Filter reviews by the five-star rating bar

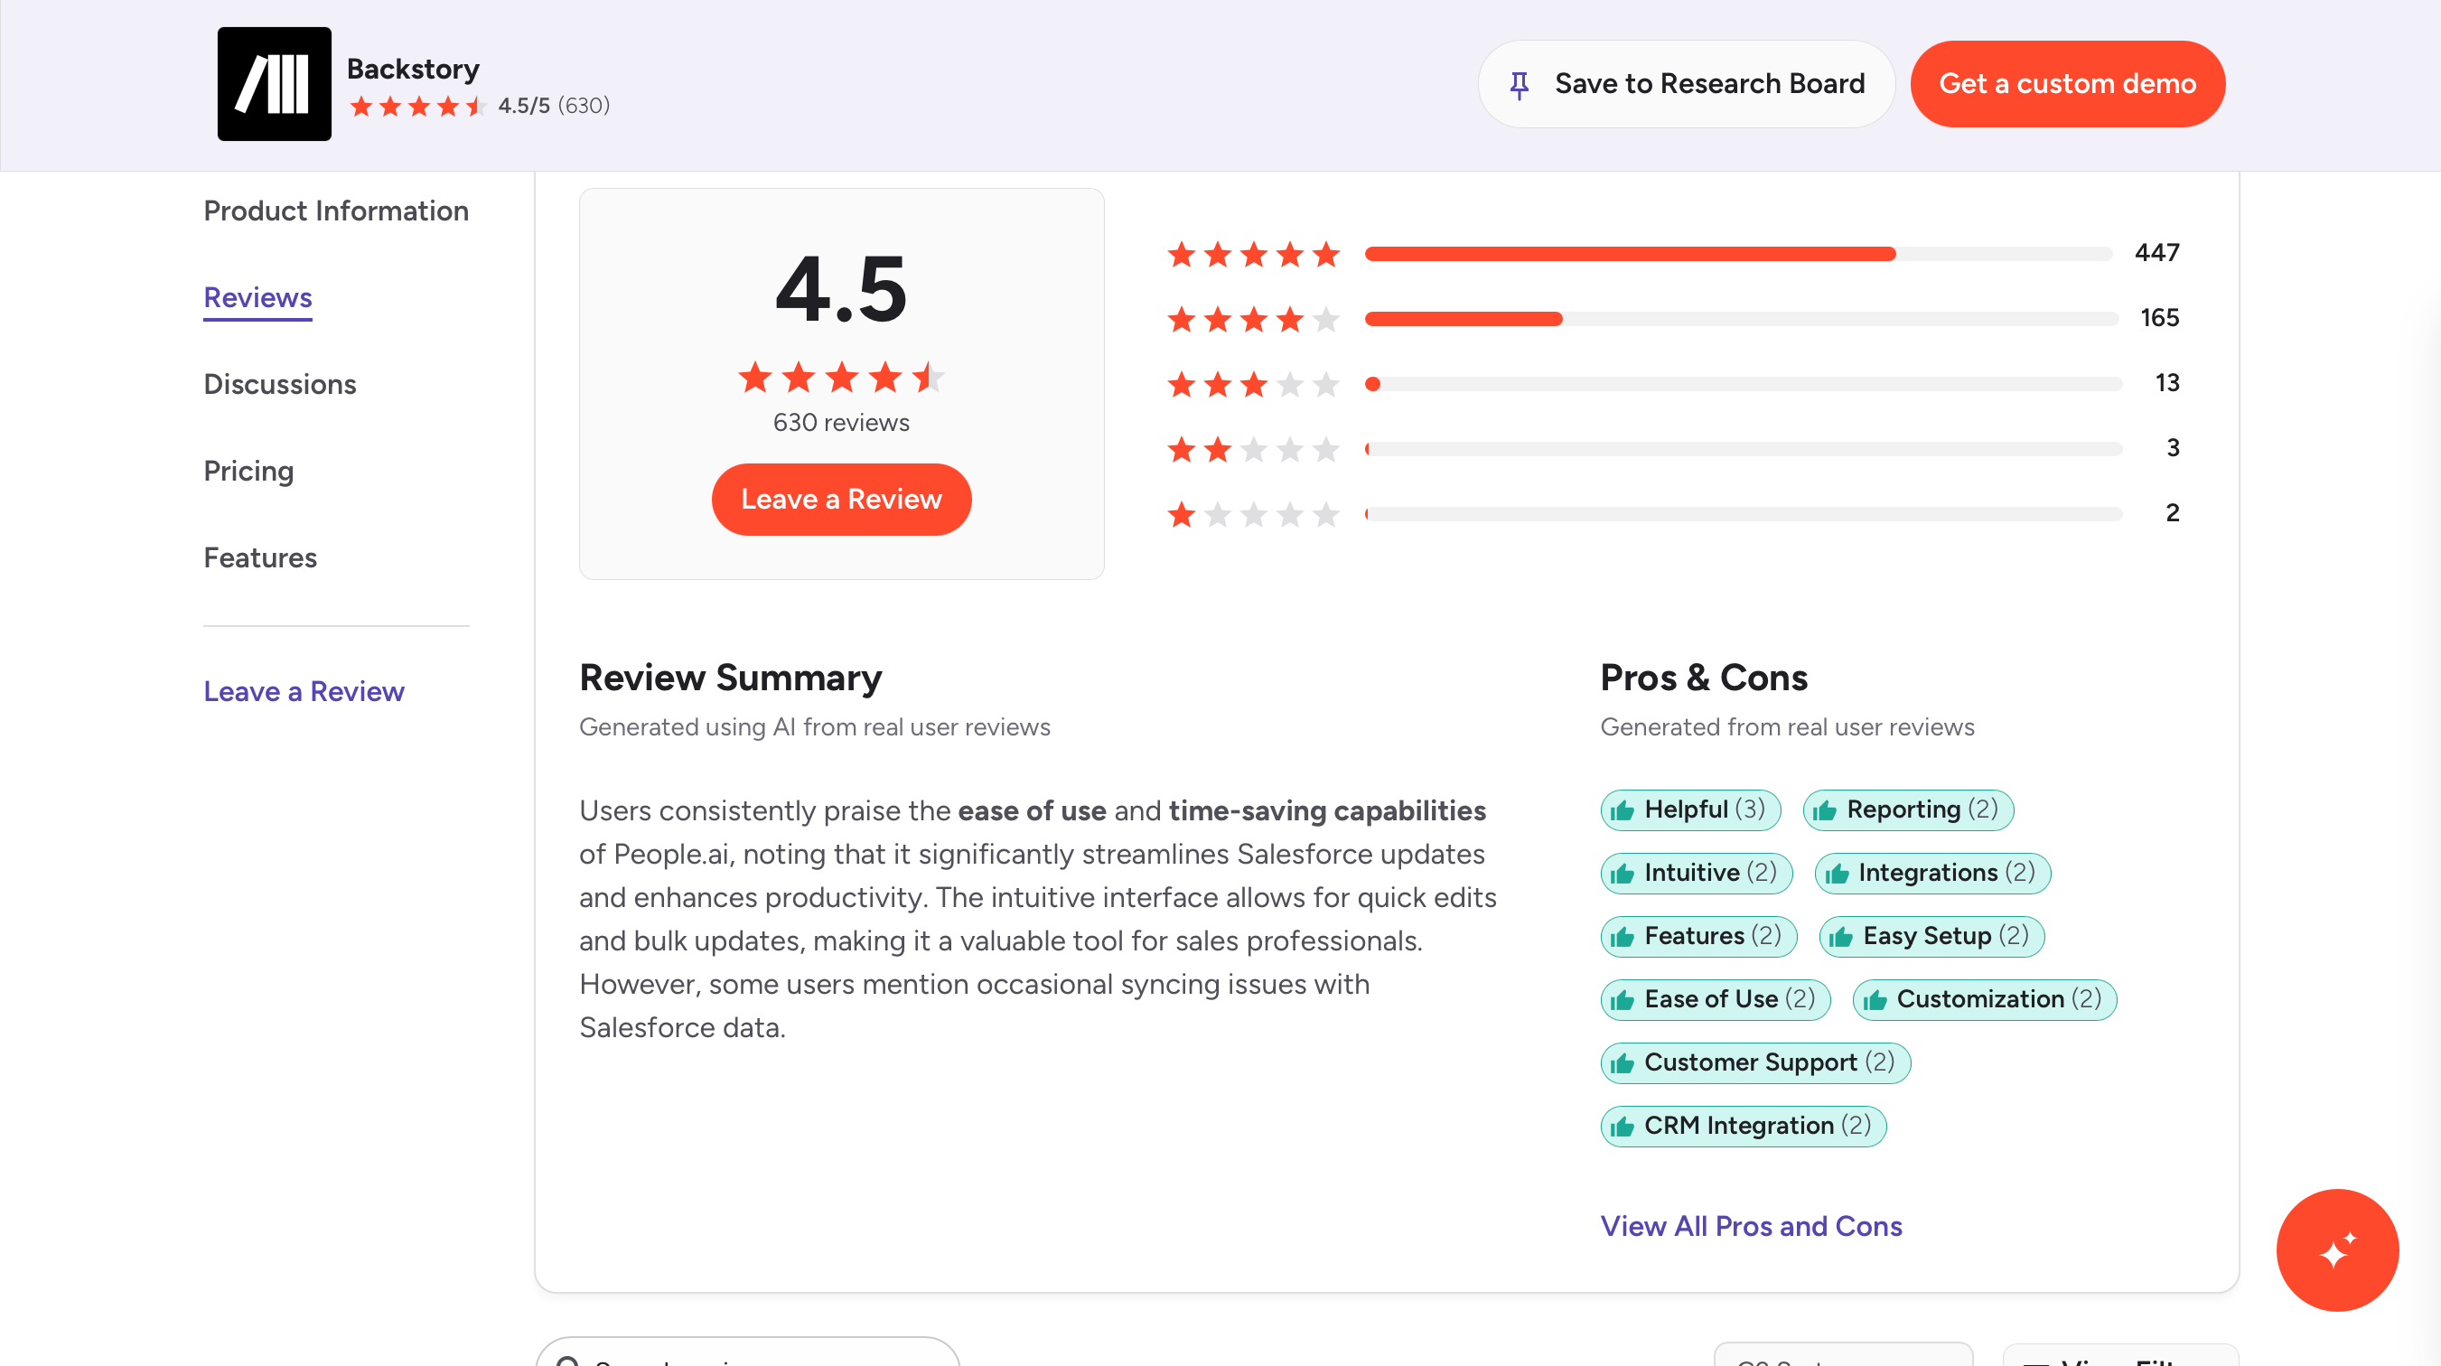[x=1736, y=253]
